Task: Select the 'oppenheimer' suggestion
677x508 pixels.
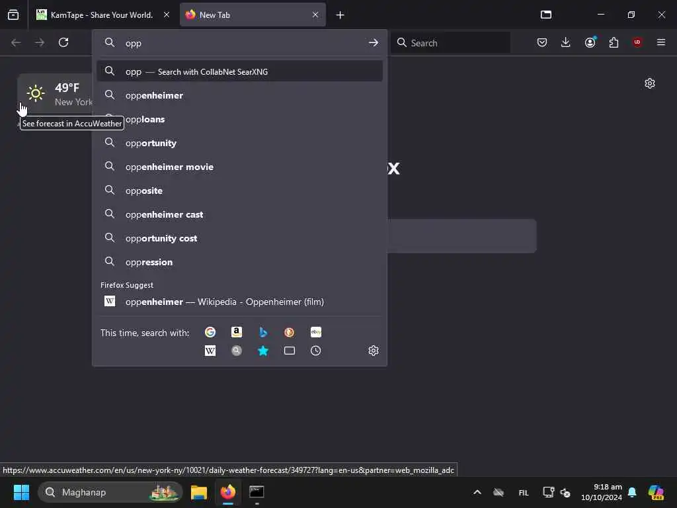Action: pos(239,95)
